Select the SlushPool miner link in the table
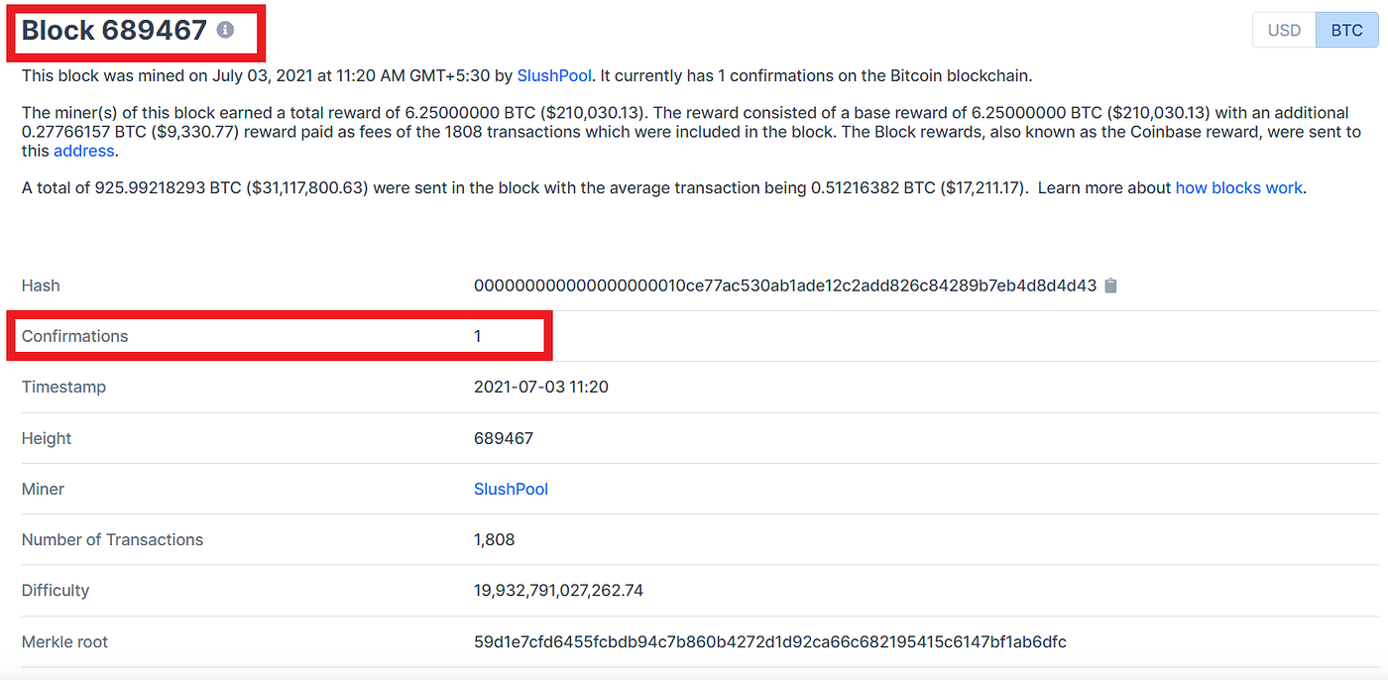Screen dimensions: 1388x680 tap(511, 489)
